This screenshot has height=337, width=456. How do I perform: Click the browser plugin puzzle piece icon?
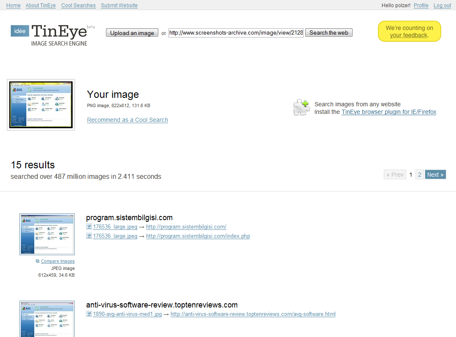click(x=301, y=108)
